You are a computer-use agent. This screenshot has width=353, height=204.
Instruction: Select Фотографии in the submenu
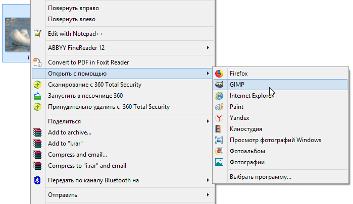(x=280, y=162)
